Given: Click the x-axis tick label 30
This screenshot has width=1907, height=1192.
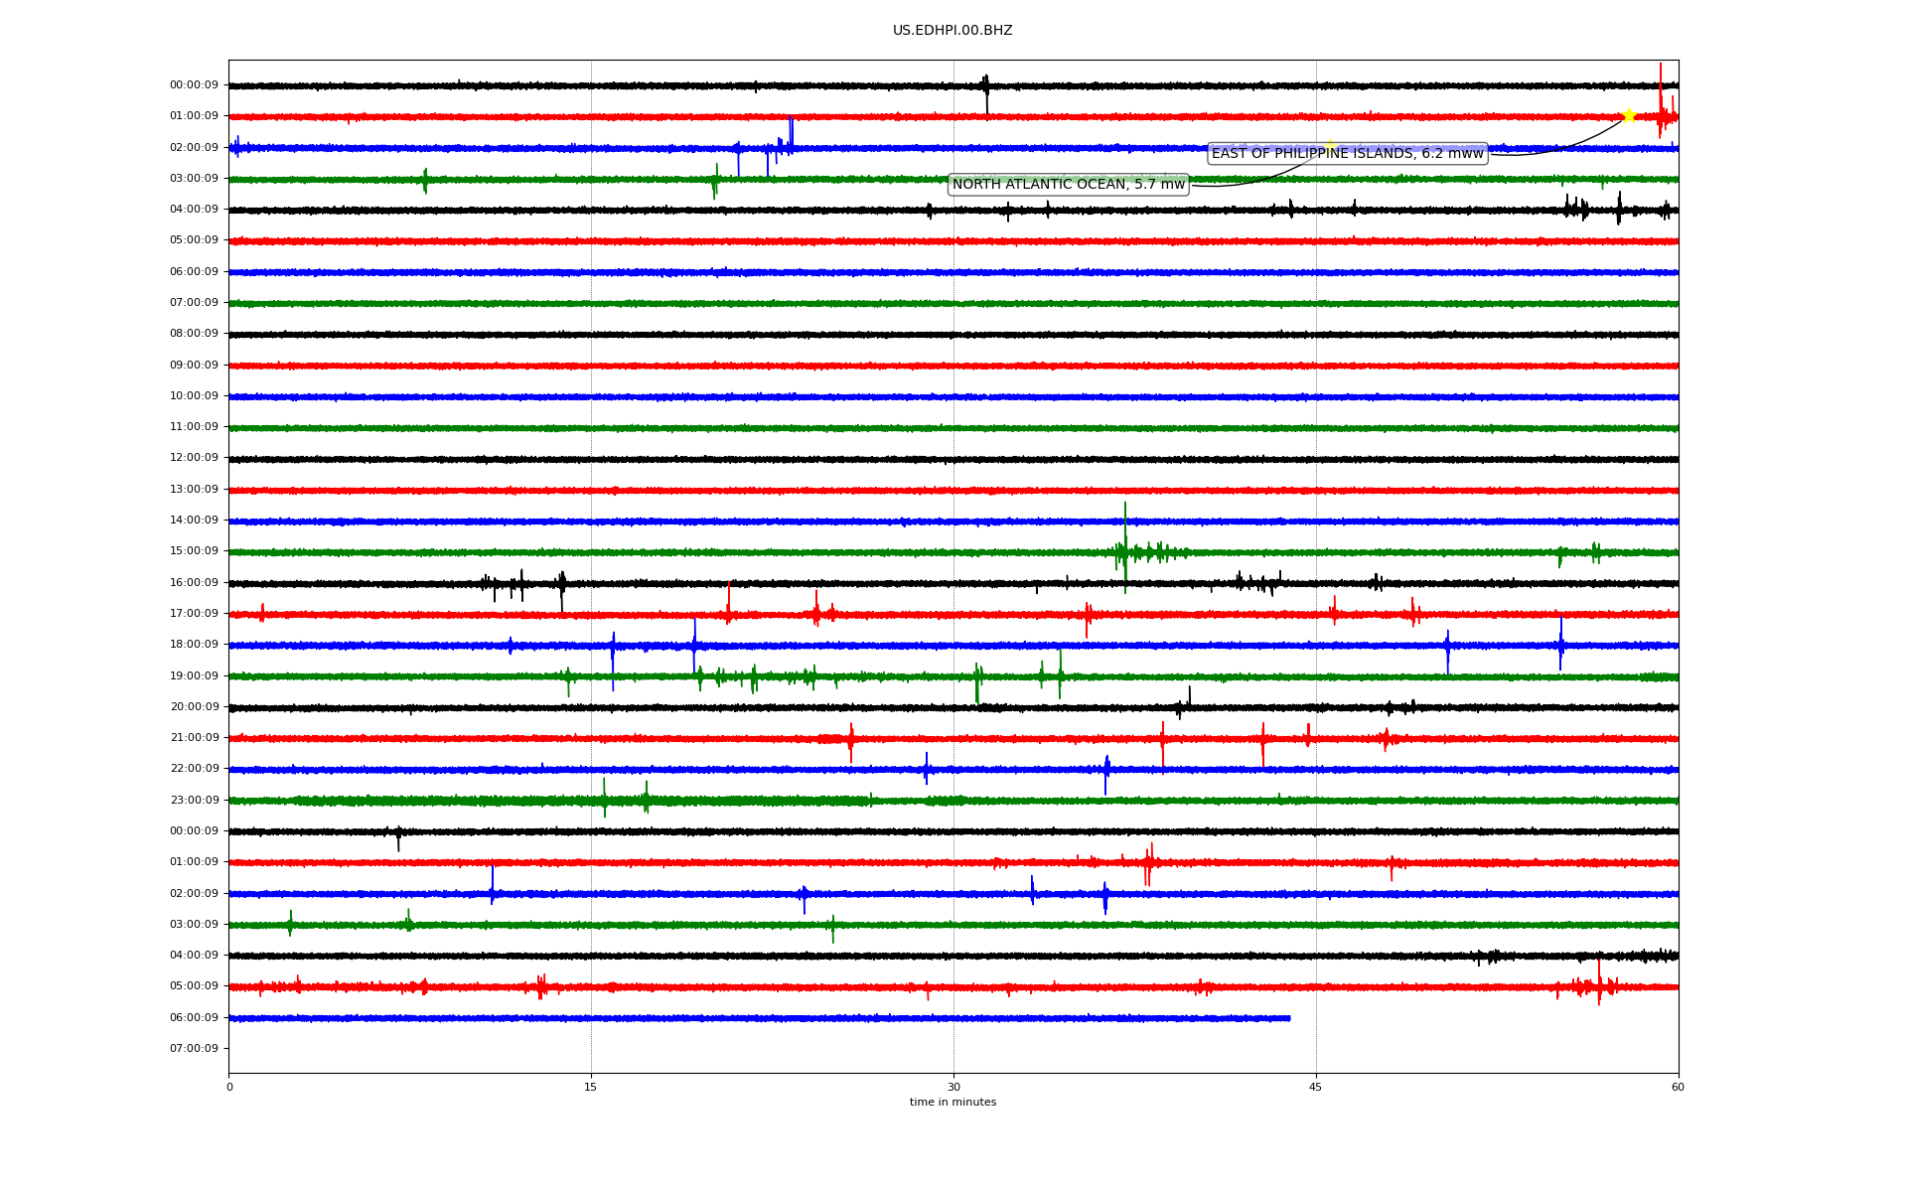Looking at the screenshot, I should click(x=953, y=1087).
